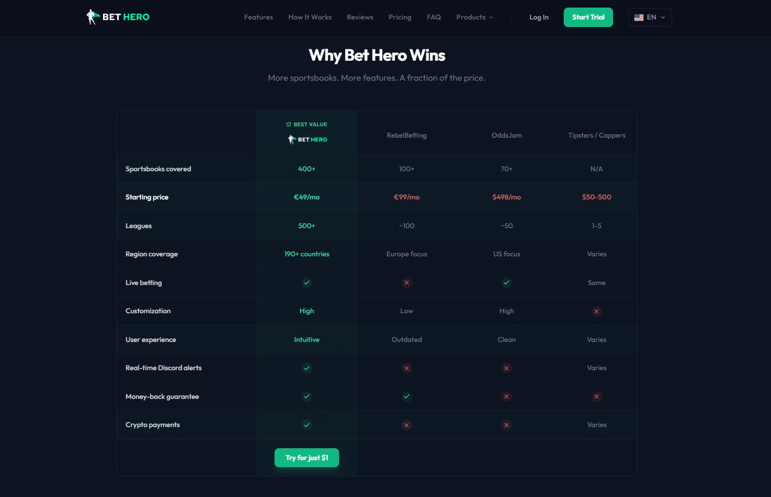Viewport: 771px width, 497px height.
Task: Click the €49/mo price cell
Action: point(307,197)
